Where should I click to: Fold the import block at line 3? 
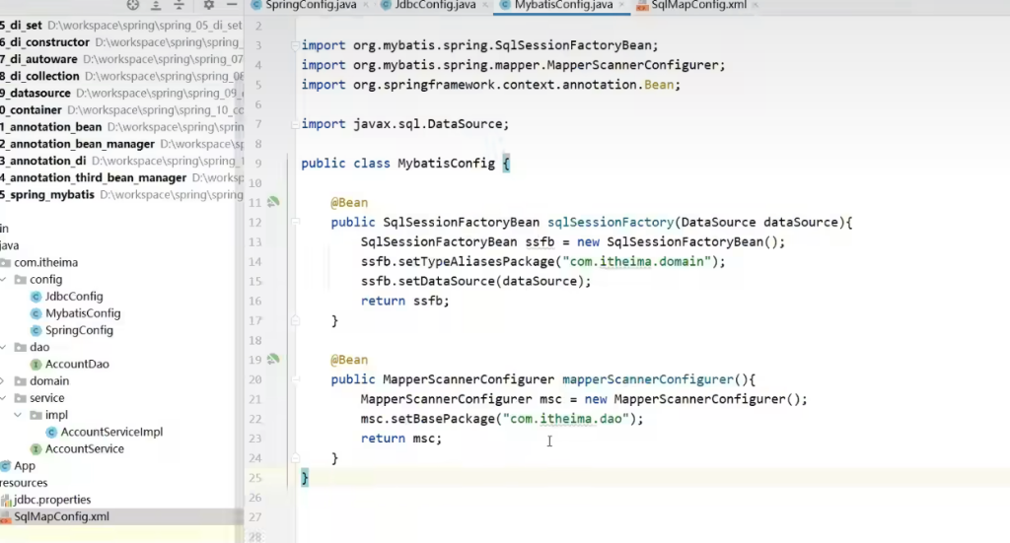[x=294, y=46]
